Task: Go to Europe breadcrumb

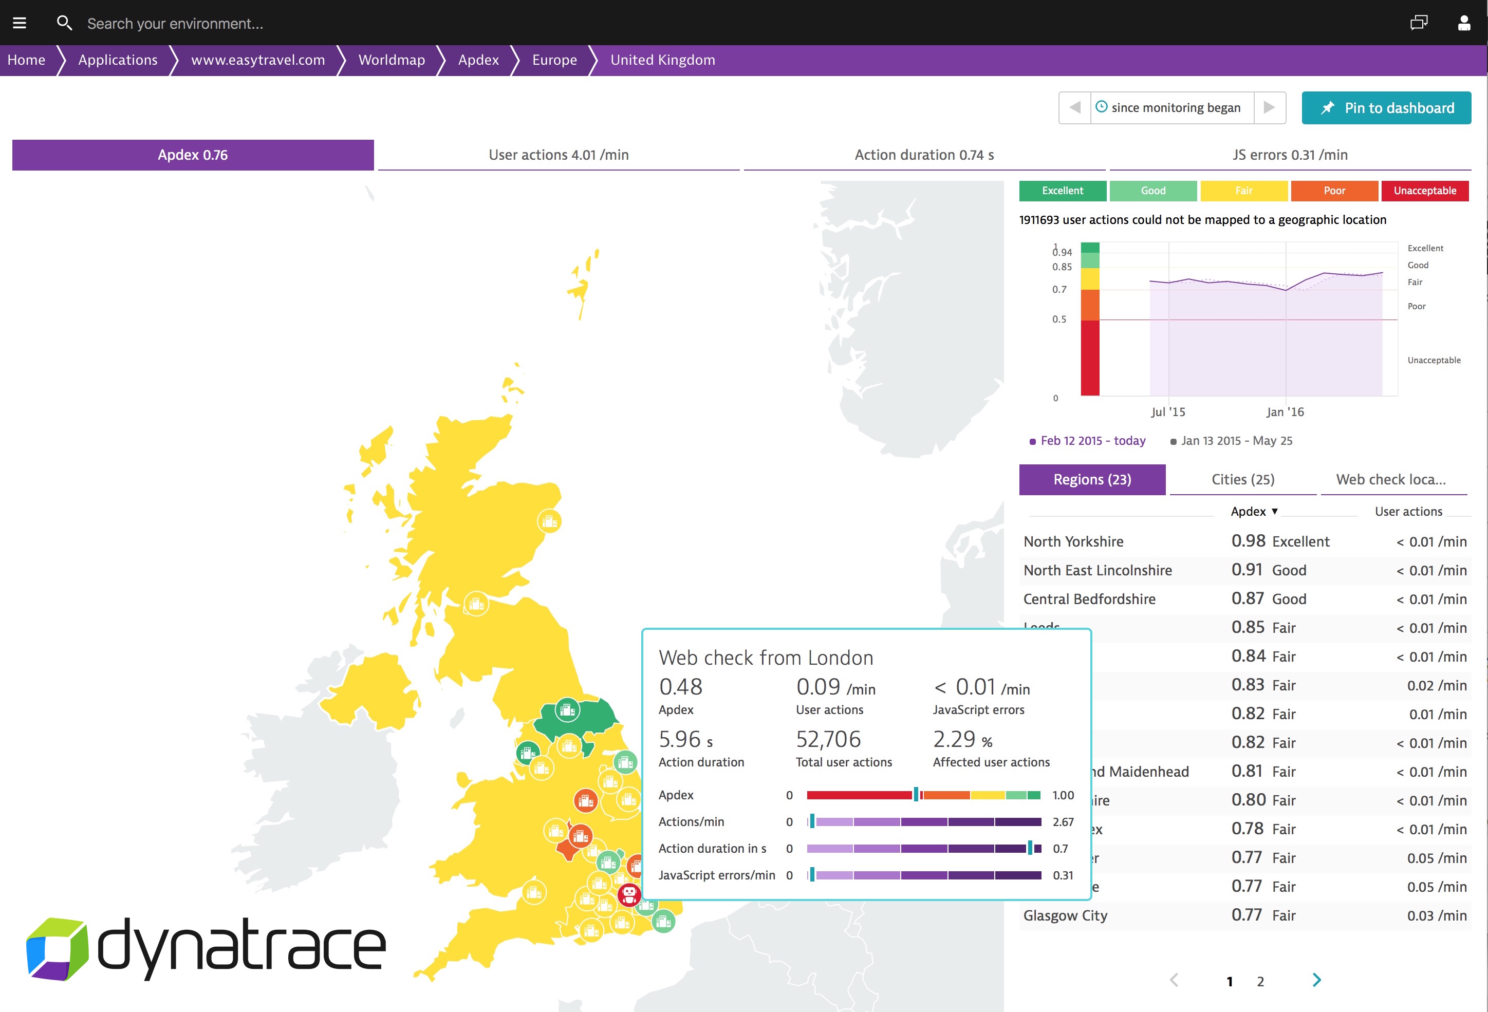Action: point(554,60)
